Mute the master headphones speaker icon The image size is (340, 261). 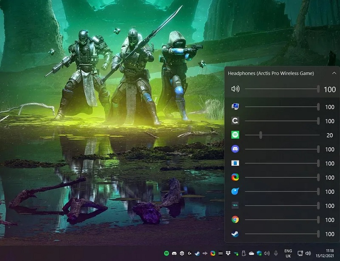tap(235, 89)
